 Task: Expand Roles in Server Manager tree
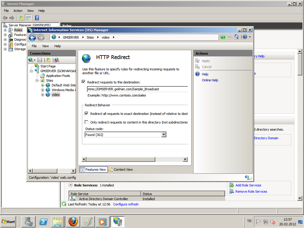click(5, 30)
